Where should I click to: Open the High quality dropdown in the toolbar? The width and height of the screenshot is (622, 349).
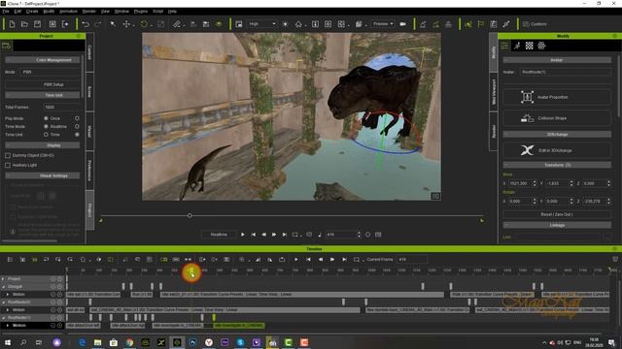[261, 24]
